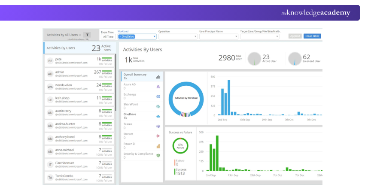The height and width of the screenshot is (193, 365).
Task: Click the Success 1513 legend entry
Action: pos(180,172)
